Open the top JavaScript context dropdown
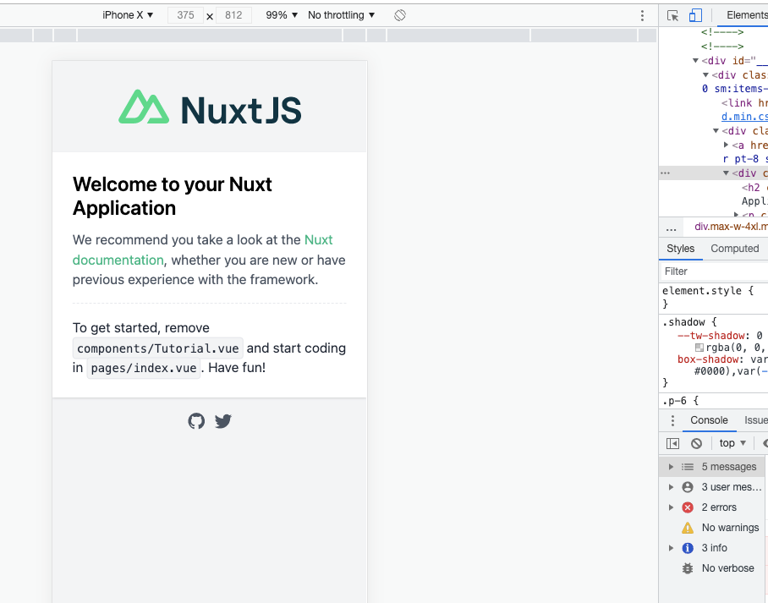 pyautogui.click(x=732, y=443)
